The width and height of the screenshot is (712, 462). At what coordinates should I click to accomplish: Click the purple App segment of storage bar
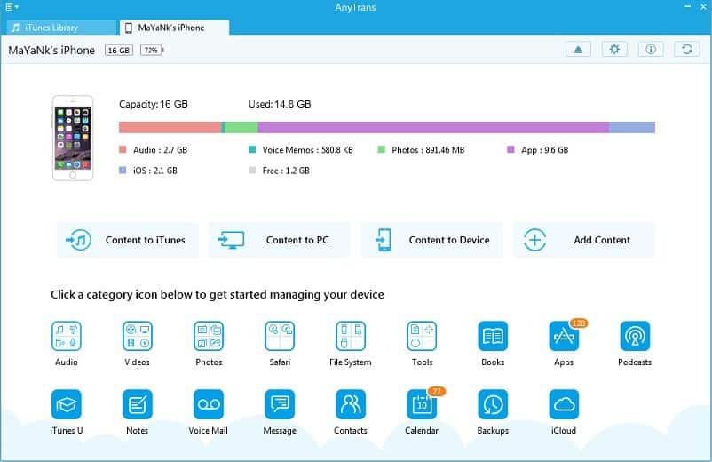[x=433, y=127]
